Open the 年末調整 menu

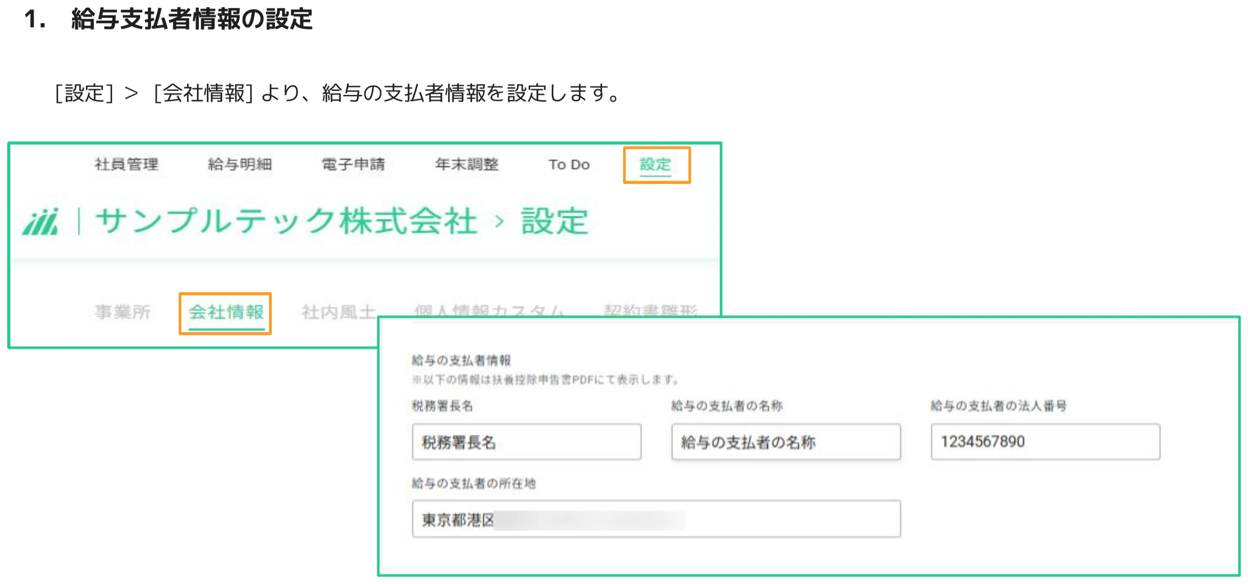(x=466, y=165)
